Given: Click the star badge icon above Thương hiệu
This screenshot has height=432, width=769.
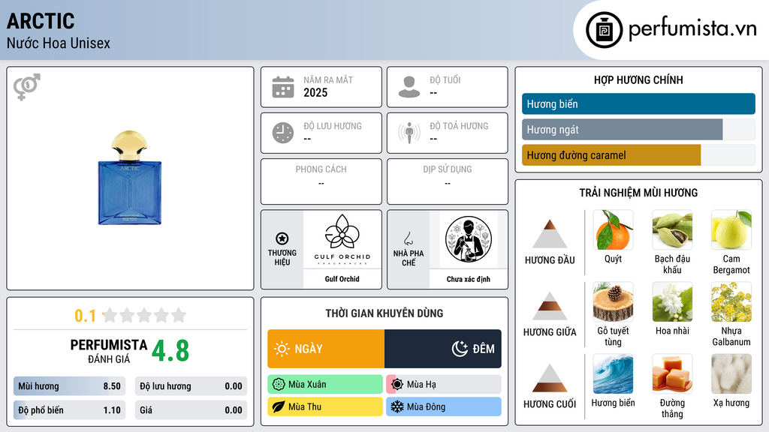Looking at the screenshot, I should [x=282, y=238].
